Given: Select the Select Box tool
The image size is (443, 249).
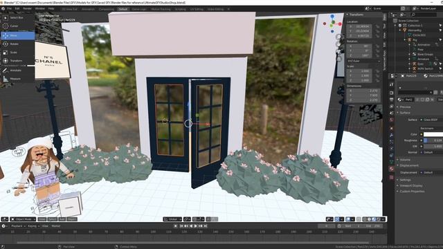Looking at the screenshot, I should [17, 17].
